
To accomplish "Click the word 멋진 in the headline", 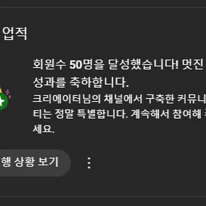I will pyautogui.click(x=193, y=65).
